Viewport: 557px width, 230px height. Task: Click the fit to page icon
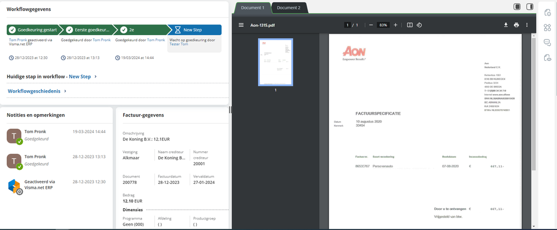tap(410, 25)
